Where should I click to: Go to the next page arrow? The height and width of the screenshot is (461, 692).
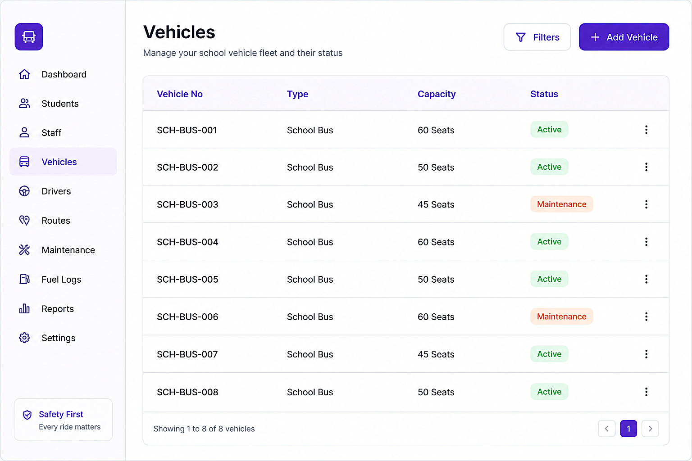point(650,429)
